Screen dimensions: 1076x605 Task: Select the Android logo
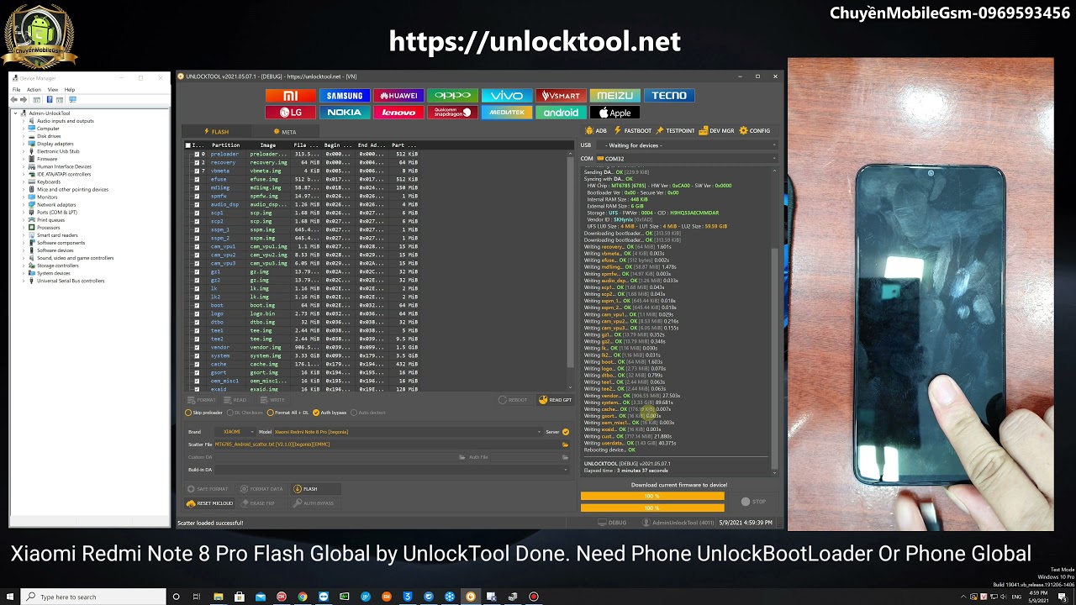(560, 113)
